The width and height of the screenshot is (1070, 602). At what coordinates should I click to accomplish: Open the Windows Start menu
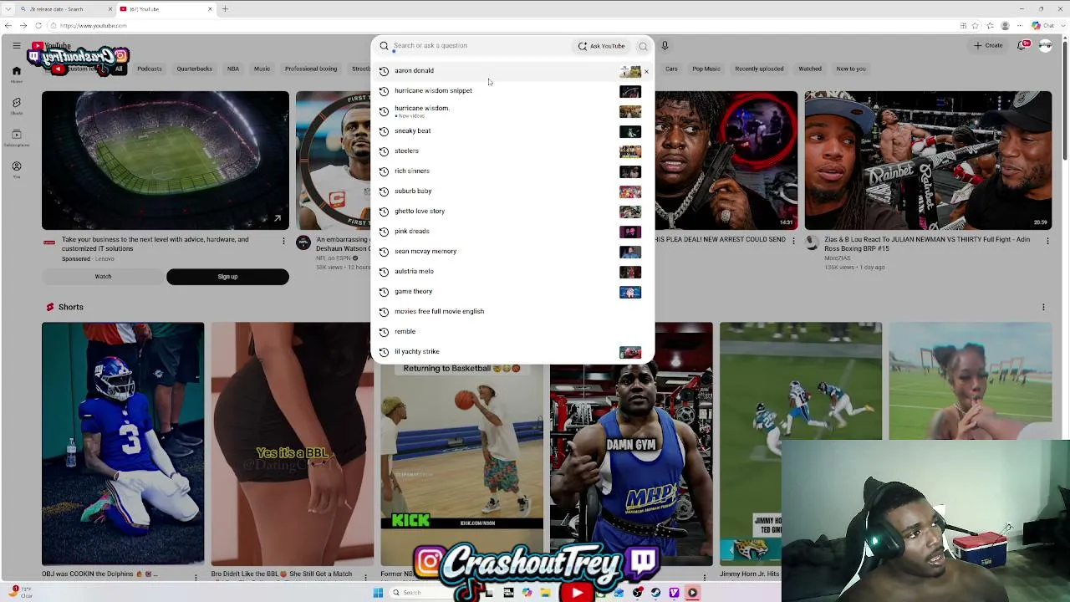378,593
